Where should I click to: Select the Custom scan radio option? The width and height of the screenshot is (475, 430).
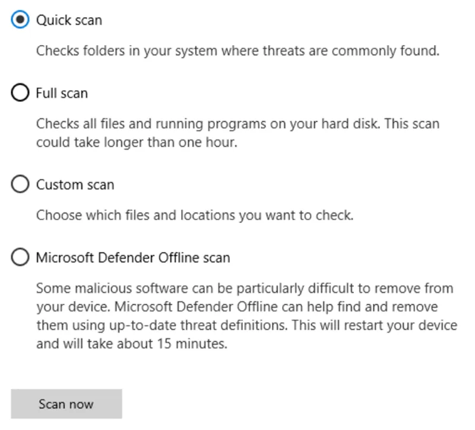20,184
